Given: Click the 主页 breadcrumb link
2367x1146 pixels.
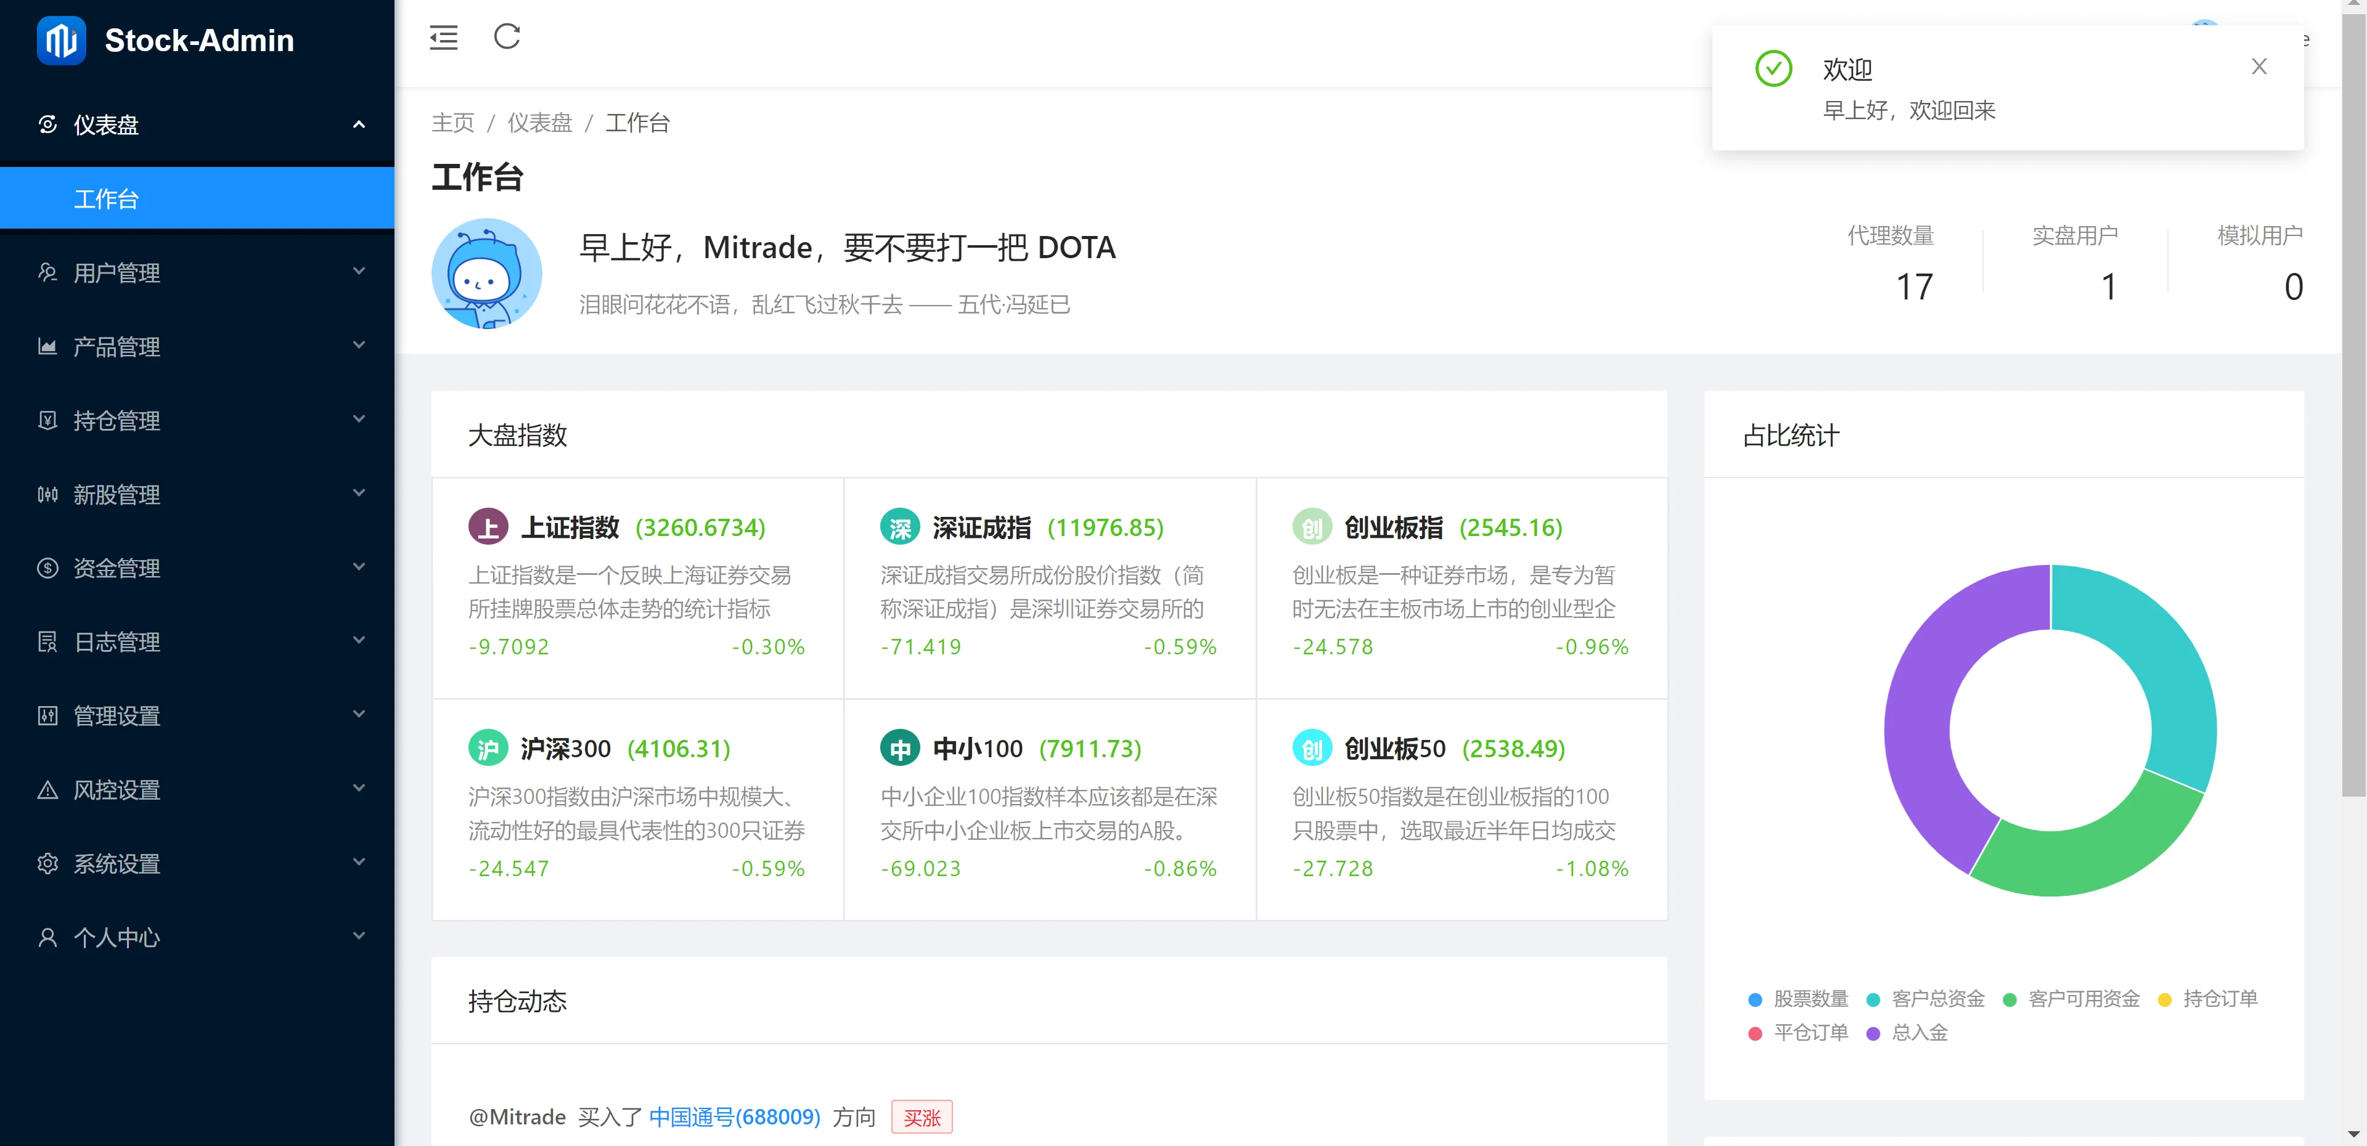Looking at the screenshot, I should 453,122.
